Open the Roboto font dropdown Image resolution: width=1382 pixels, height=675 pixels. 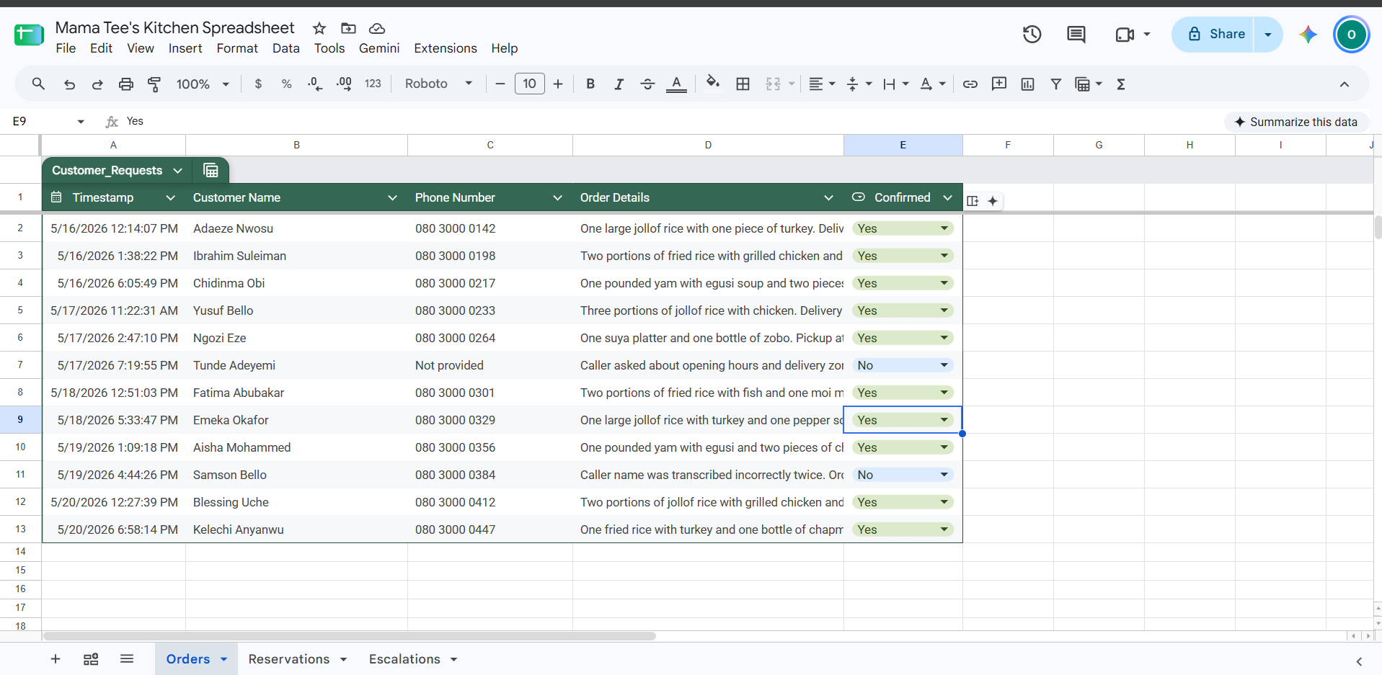(438, 84)
